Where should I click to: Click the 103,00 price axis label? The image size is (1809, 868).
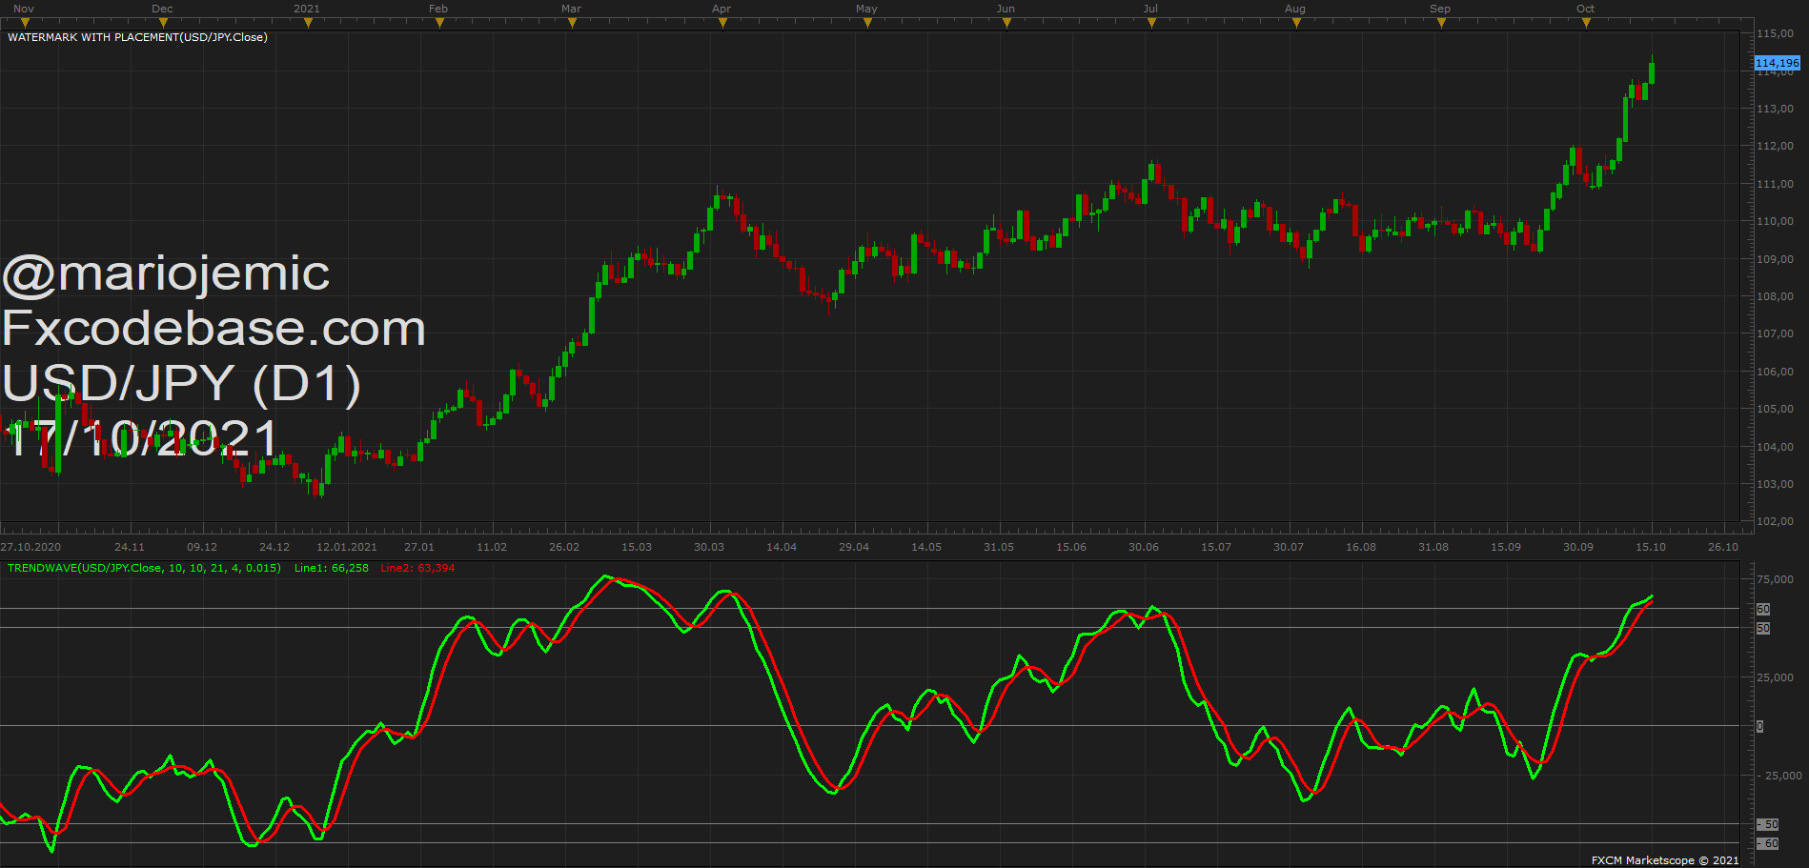coord(1775,484)
